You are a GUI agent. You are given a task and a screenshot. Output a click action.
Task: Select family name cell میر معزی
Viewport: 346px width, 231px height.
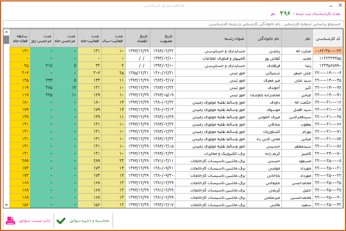[x=264, y=80]
